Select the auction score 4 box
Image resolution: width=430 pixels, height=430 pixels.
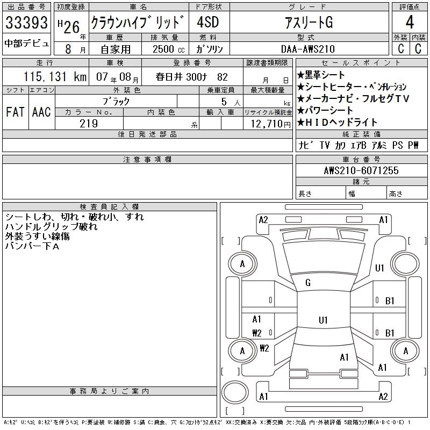tap(410, 23)
